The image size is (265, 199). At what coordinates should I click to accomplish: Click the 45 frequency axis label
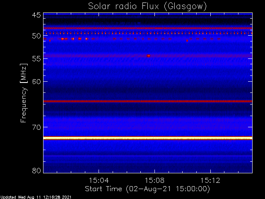pyautogui.click(x=36, y=15)
